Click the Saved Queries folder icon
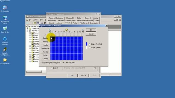Image resolution: width=175 pixels, height=98 pixels. click(x=30, y=29)
